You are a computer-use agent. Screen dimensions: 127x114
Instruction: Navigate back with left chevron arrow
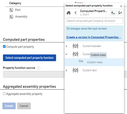pyautogui.click(x=76, y=13)
